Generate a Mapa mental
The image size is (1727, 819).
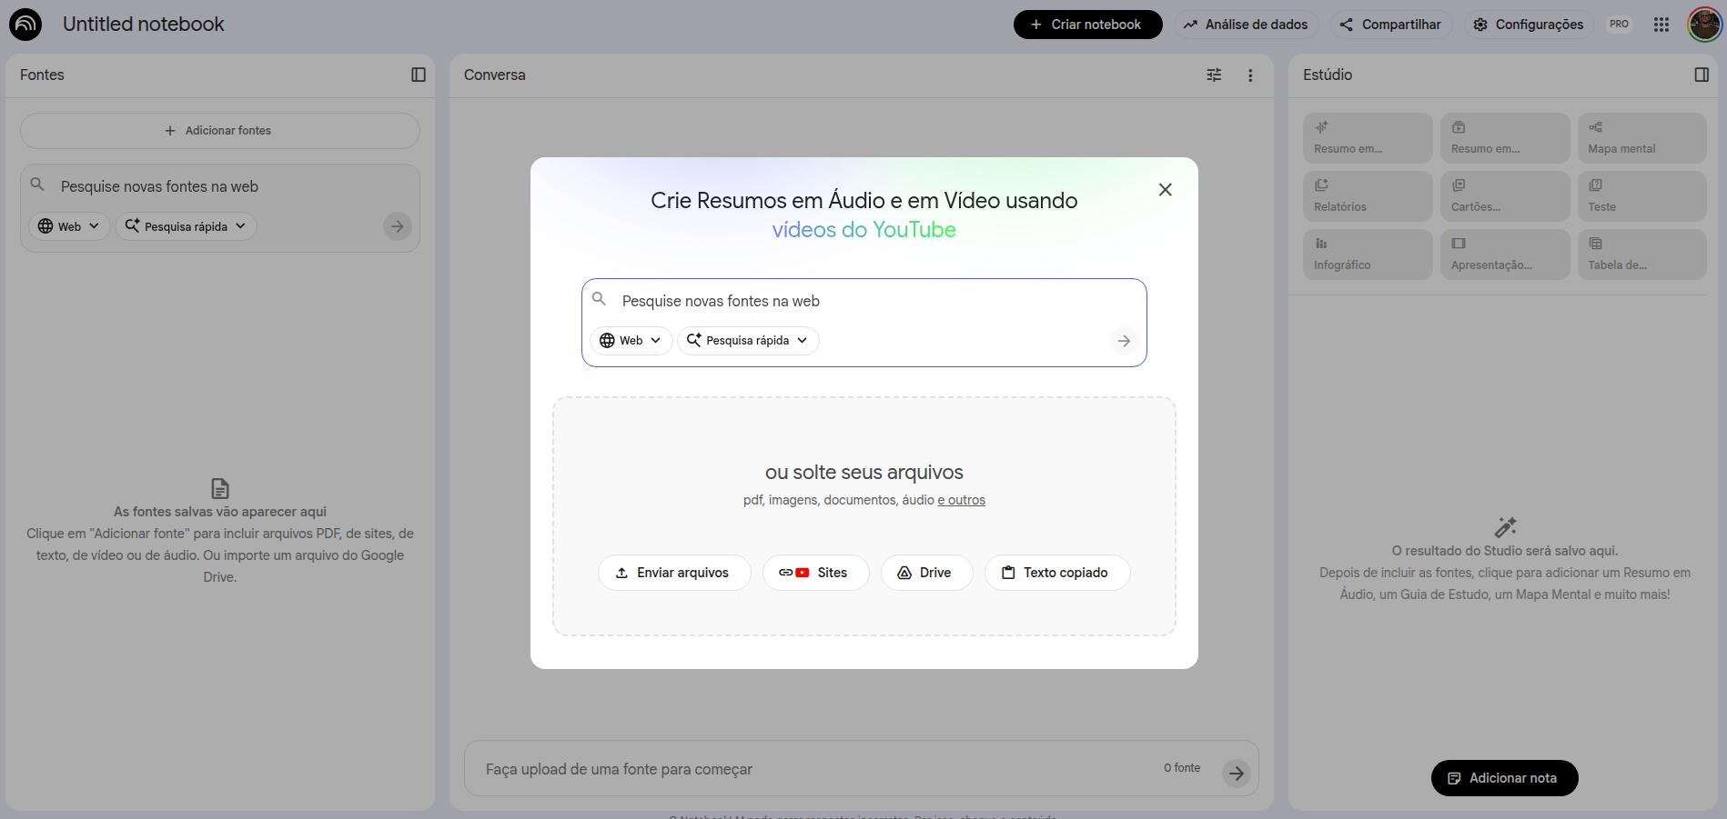coord(1641,138)
